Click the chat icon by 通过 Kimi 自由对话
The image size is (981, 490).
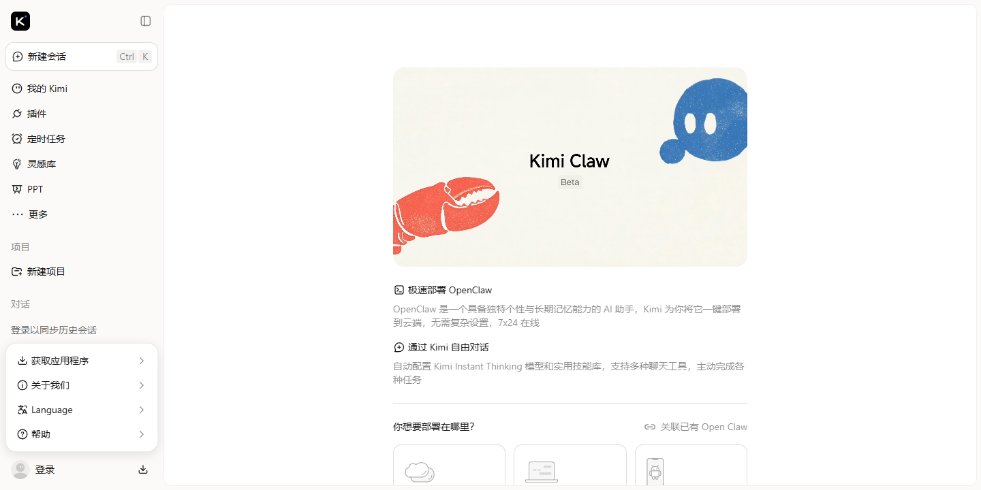399,347
